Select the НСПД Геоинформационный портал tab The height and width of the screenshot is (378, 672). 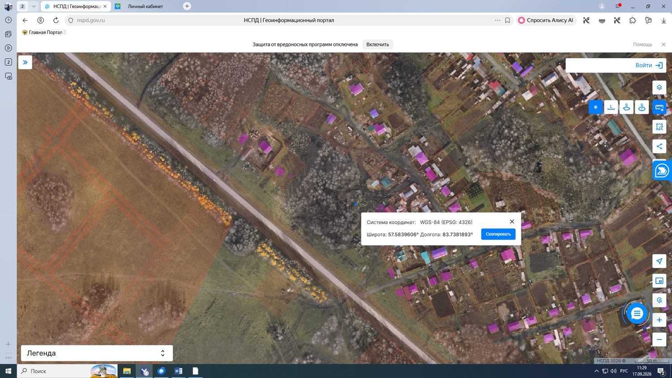[x=76, y=6]
